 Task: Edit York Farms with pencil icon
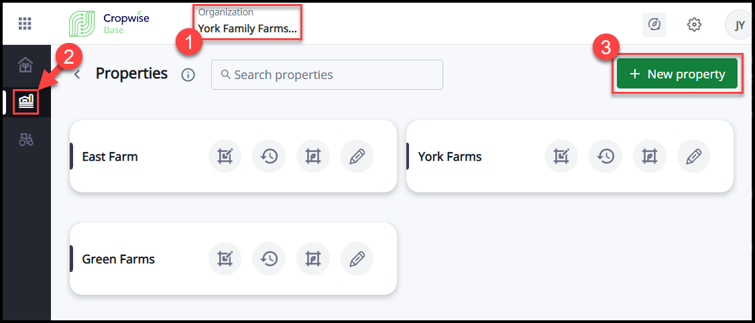pos(693,156)
